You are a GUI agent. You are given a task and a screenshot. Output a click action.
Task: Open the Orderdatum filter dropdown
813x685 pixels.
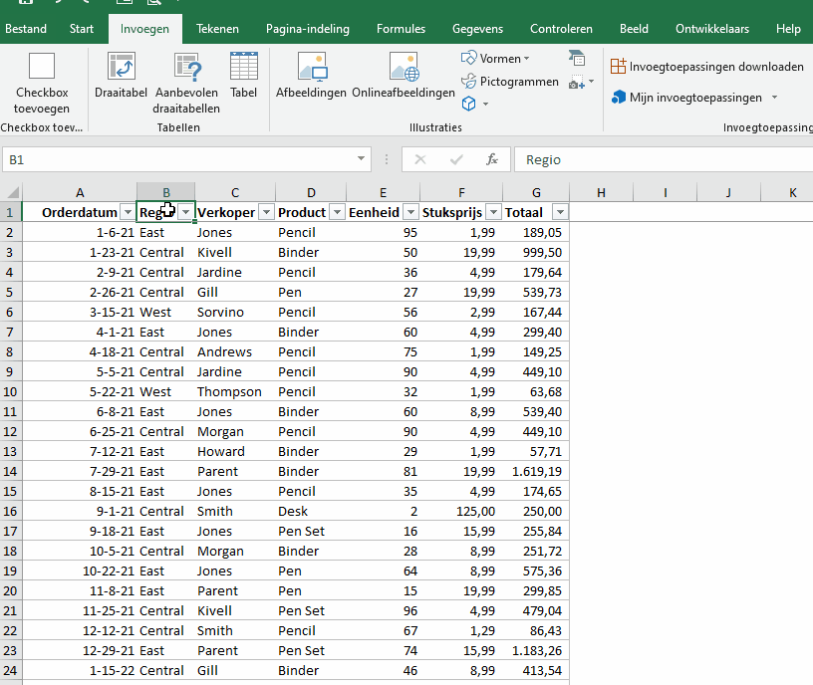tap(128, 212)
